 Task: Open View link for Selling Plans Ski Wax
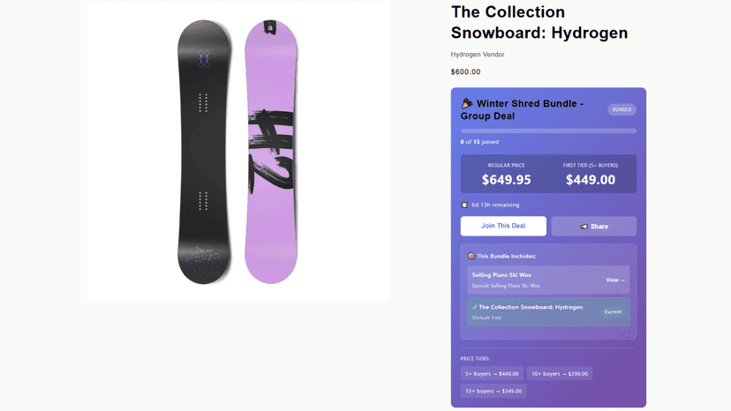pyautogui.click(x=615, y=280)
